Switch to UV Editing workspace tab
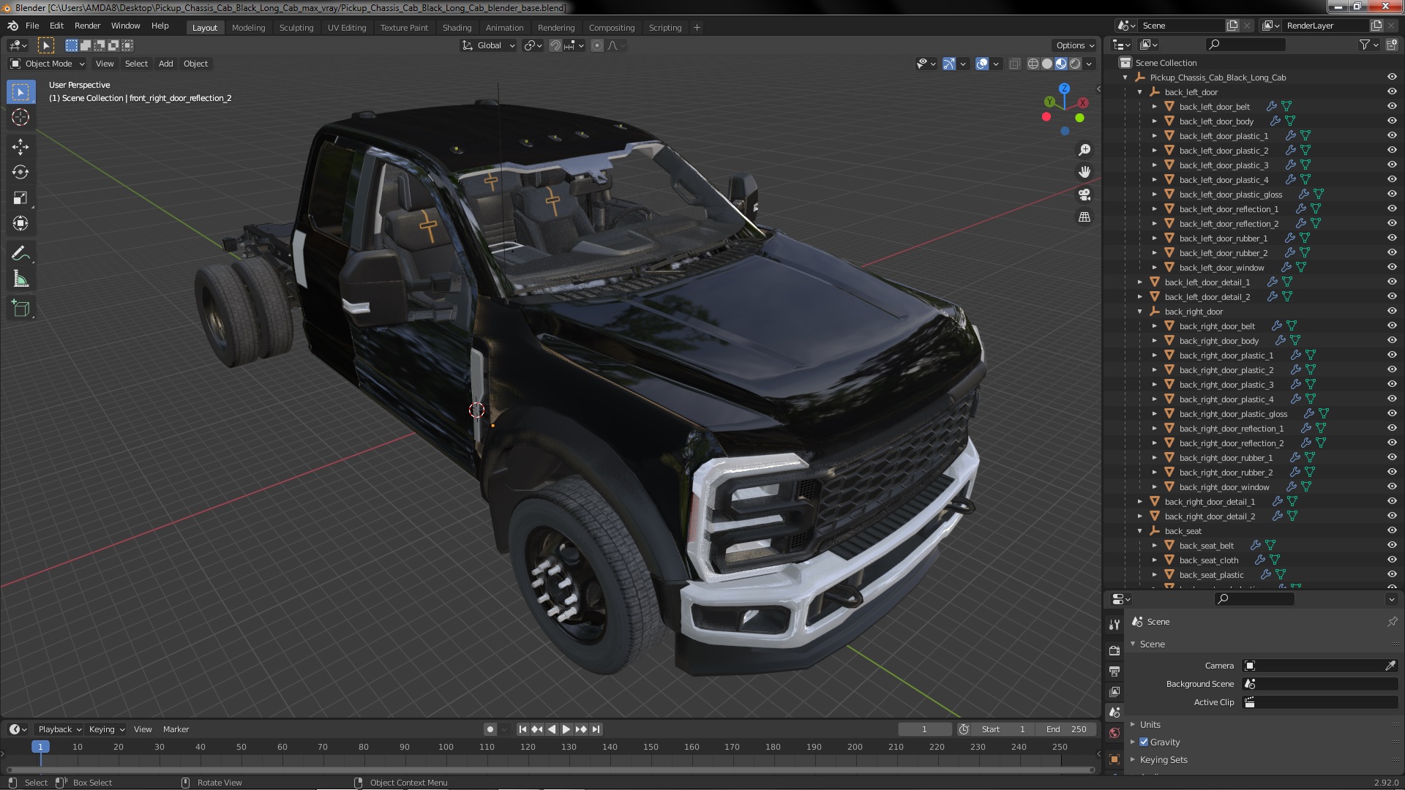1405x790 pixels. [347, 28]
